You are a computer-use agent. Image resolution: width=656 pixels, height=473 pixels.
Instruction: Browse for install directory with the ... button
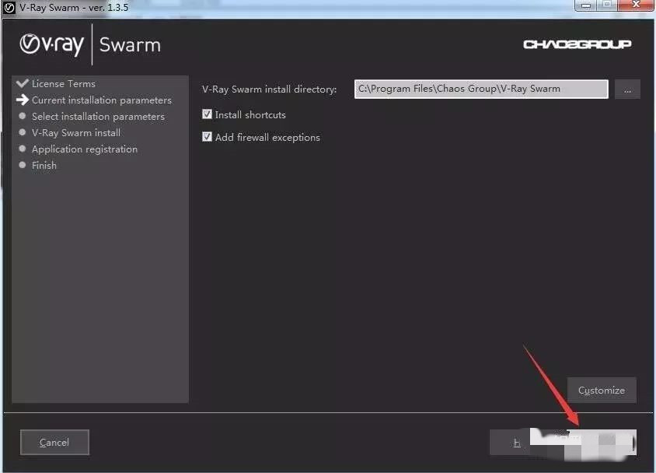click(x=627, y=89)
